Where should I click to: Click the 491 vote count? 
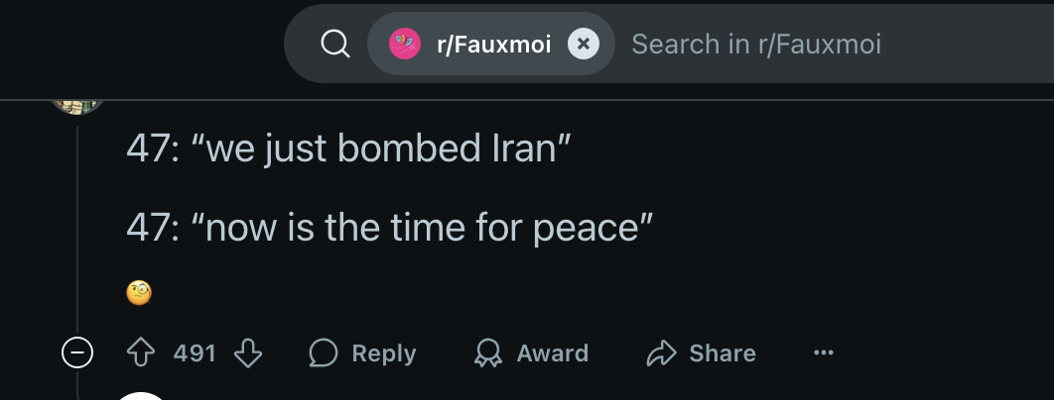195,353
